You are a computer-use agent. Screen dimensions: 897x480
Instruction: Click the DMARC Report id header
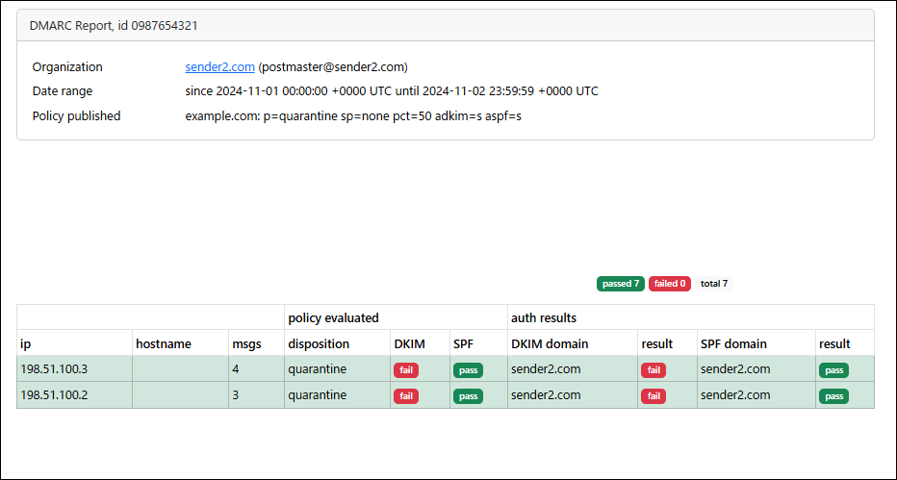point(114,26)
